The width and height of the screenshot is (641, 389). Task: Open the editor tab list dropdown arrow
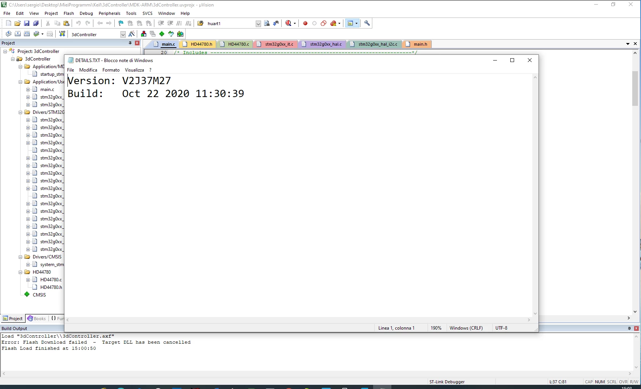628,44
